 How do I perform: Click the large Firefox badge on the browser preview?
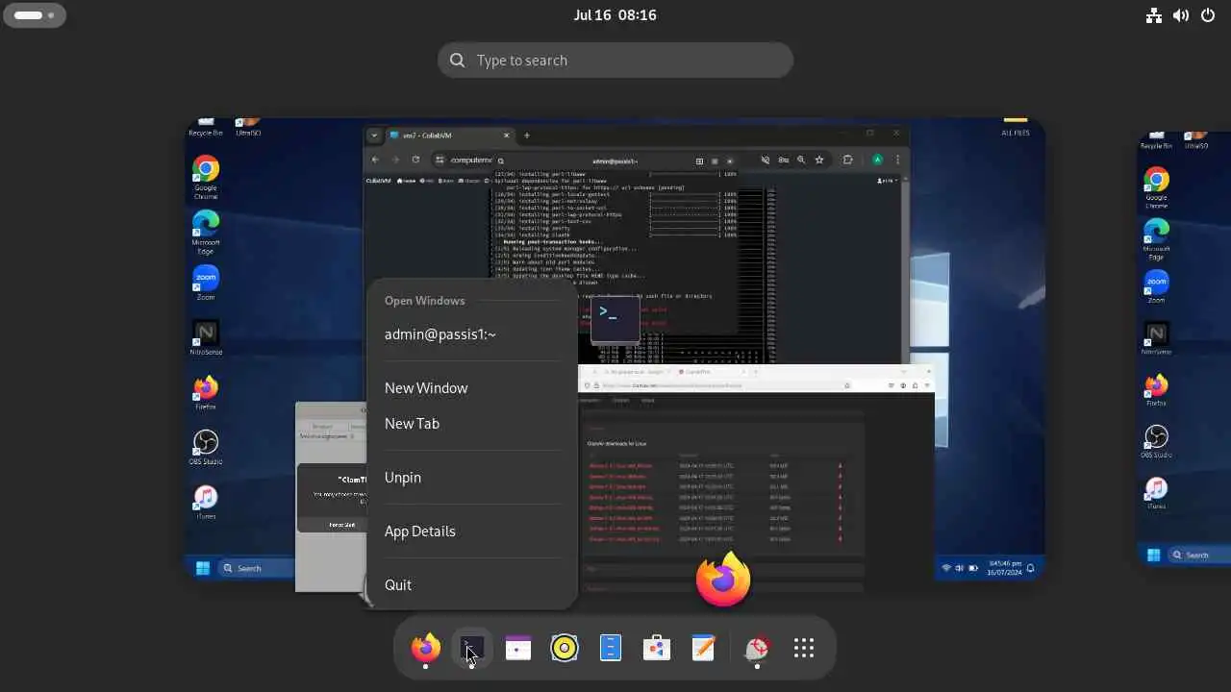tap(723, 581)
